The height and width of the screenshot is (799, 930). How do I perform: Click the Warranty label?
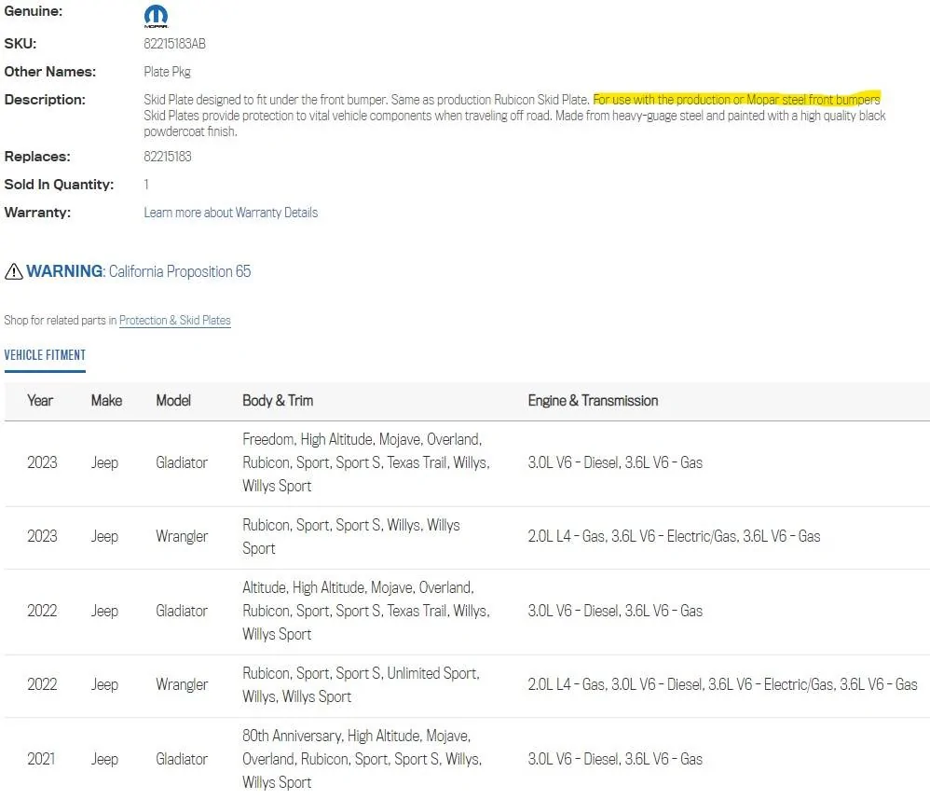[37, 213]
